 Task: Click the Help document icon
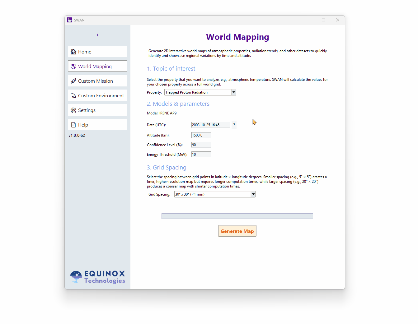point(73,125)
